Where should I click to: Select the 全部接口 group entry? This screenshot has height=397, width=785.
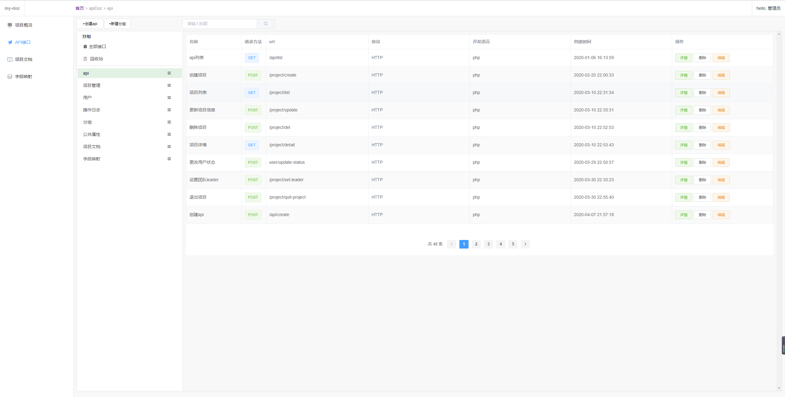pos(98,47)
